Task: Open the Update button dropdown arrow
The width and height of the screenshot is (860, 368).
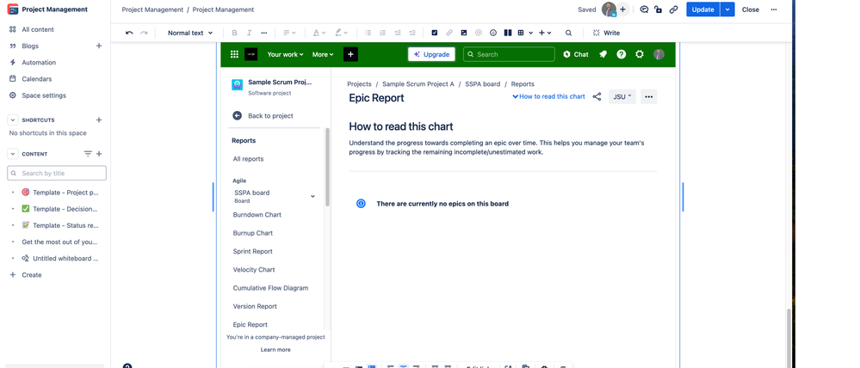Action: click(x=727, y=9)
